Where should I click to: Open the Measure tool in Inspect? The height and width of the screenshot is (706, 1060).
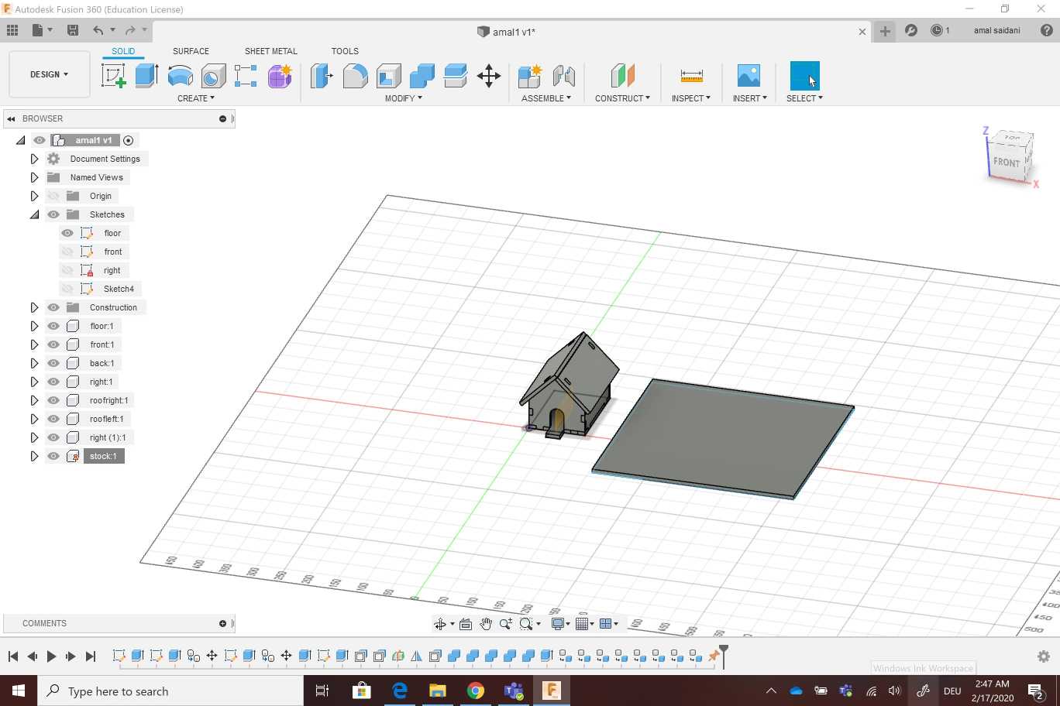(691, 76)
